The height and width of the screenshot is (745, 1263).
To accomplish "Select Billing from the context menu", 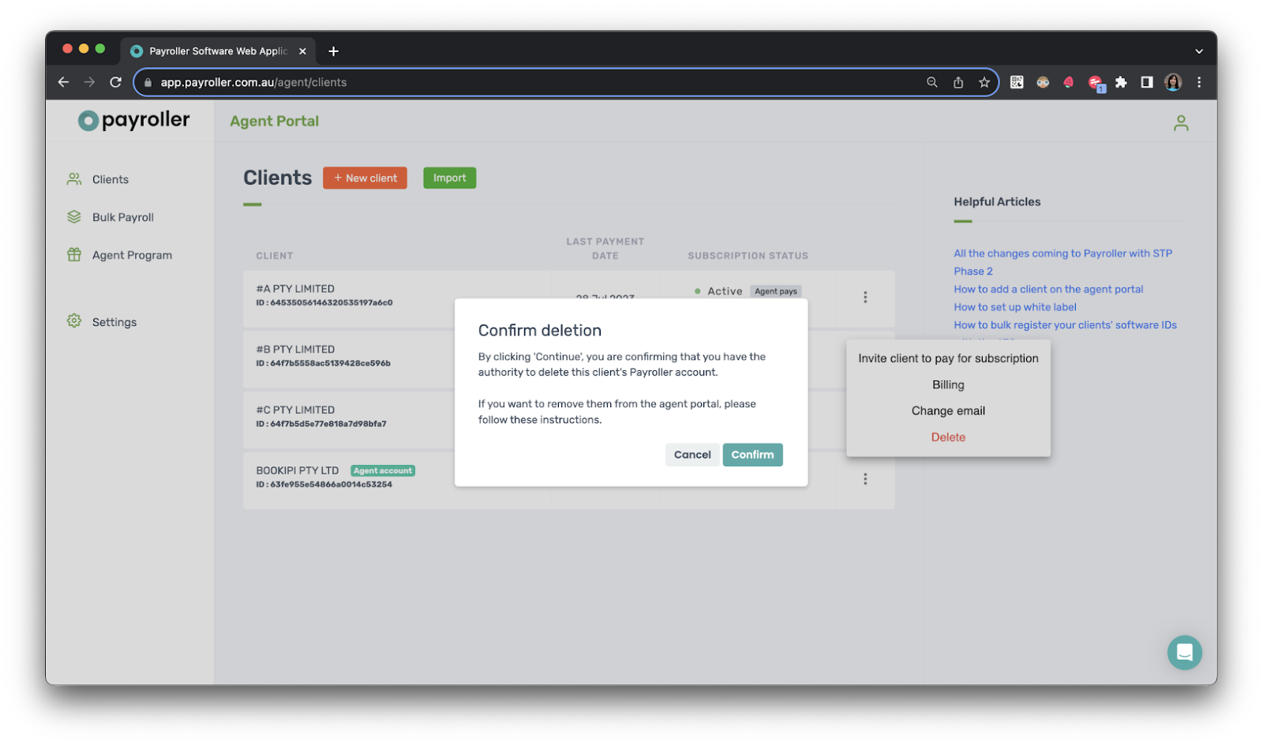I will tap(948, 385).
